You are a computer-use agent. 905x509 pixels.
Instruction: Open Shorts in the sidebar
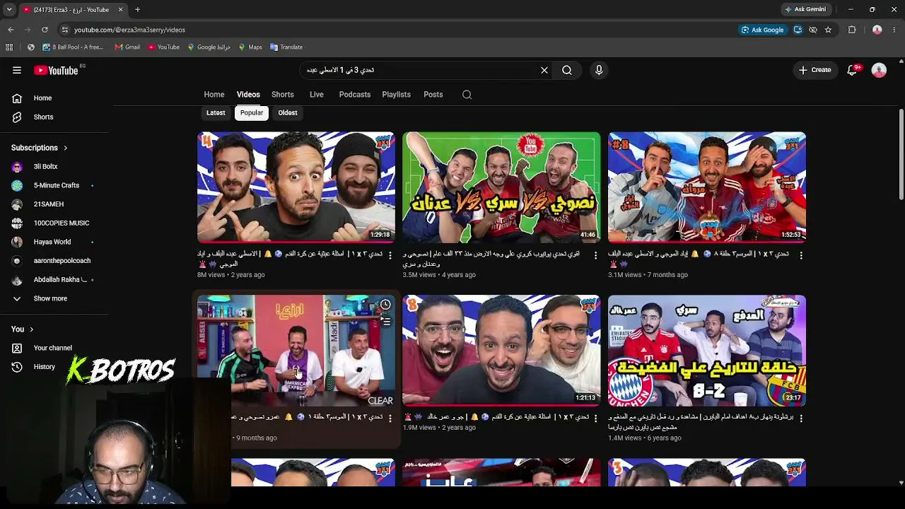coord(55,117)
